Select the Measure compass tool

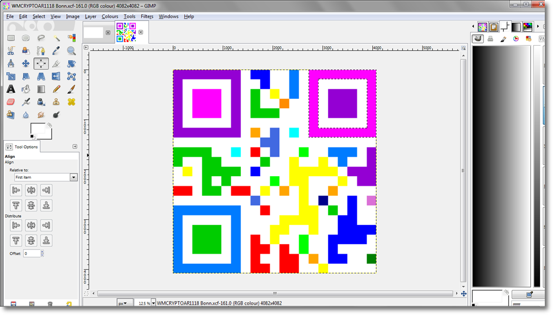click(x=11, y=64)
